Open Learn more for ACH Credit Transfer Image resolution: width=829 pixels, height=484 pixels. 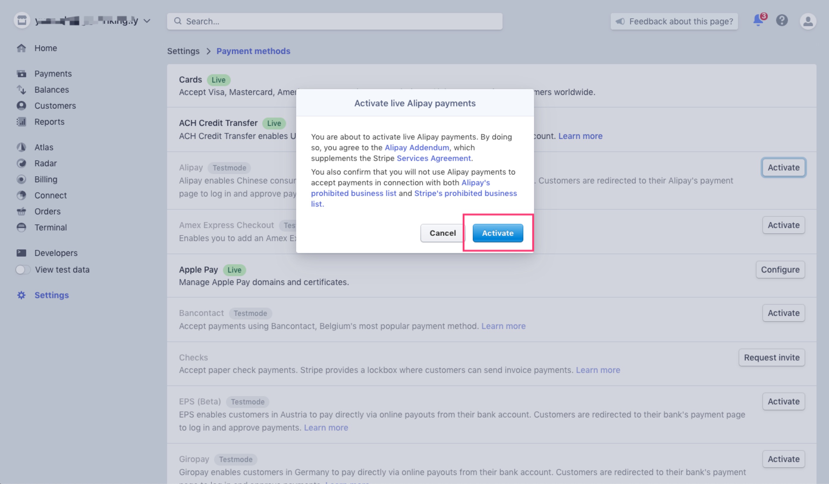tap(580, 136)
